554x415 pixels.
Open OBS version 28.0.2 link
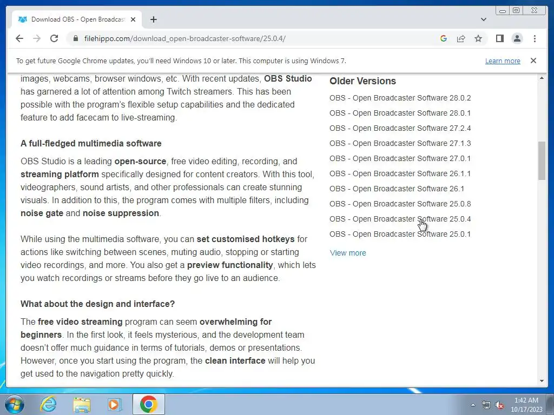click(400, 98)
